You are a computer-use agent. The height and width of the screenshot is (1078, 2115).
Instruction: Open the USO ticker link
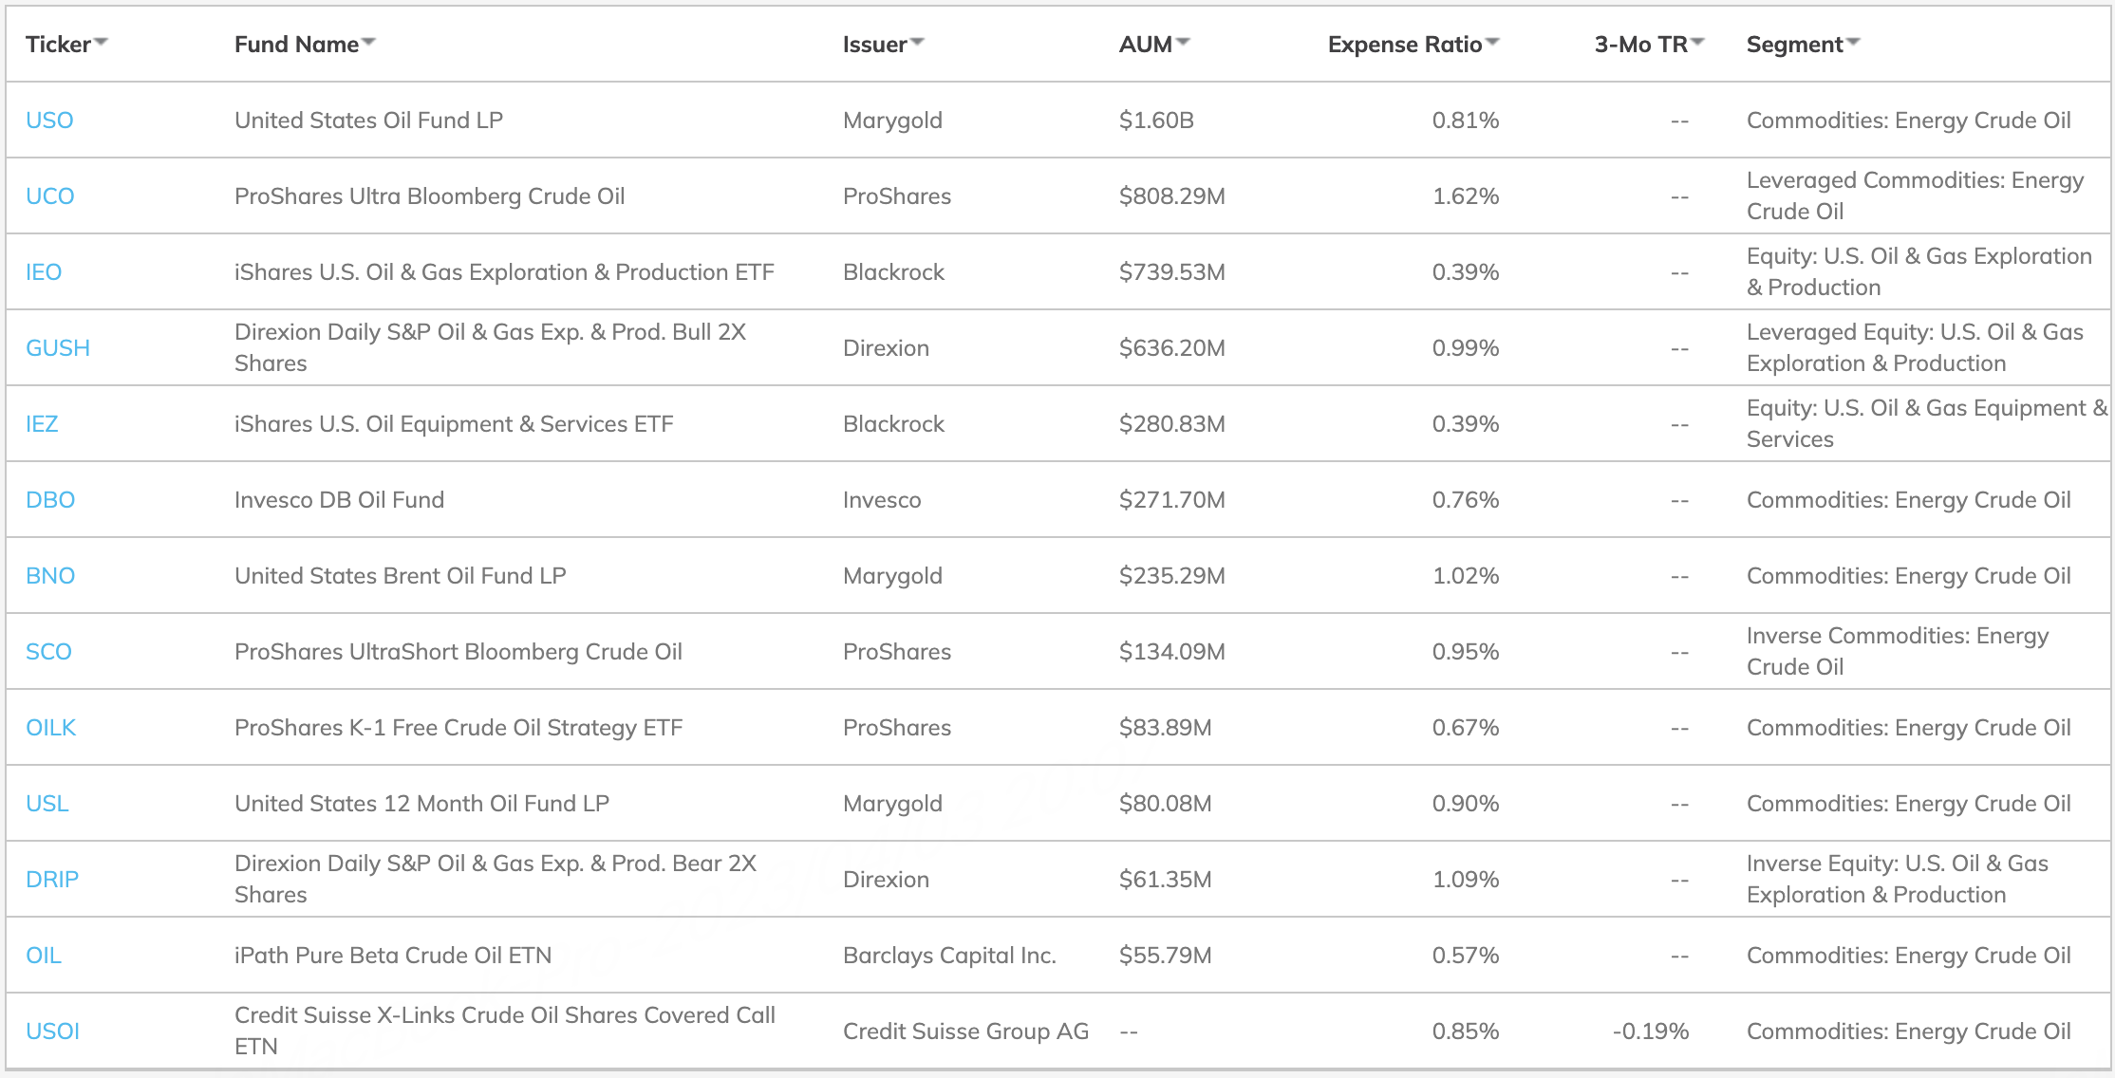click(x=49, y=121)
